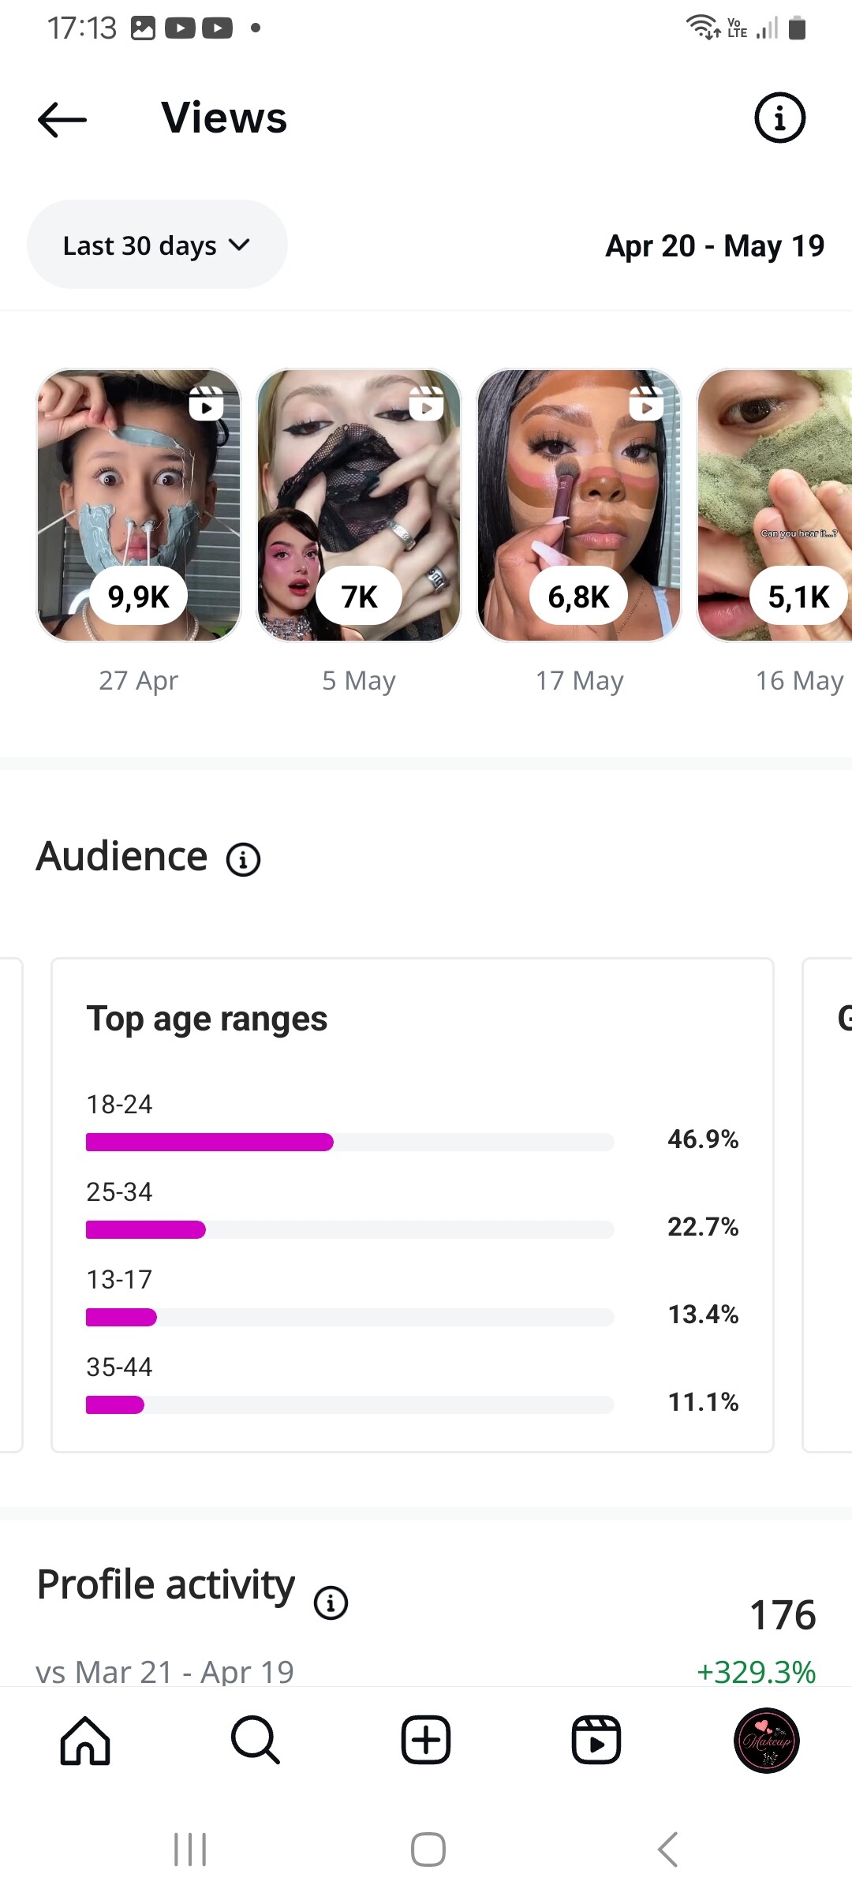Viewport: 852px width, 1900px height.
Task: Tap the Audience info icon
Action: [x=243, y=859]
